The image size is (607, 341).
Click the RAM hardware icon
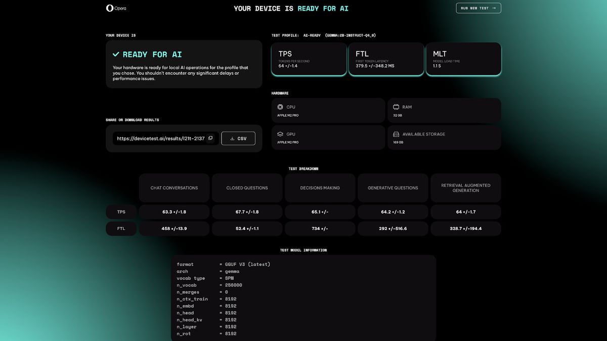tap(396, 107)
